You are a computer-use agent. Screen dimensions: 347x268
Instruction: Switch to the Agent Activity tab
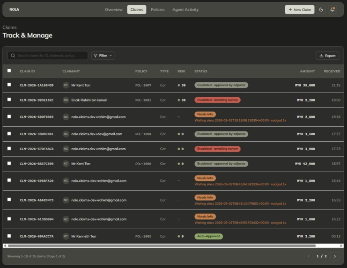tap(185, 9)
